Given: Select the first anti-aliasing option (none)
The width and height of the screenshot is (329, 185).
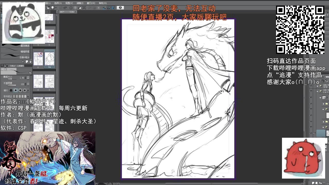Looking at the screenshot, I should [11, 90].
